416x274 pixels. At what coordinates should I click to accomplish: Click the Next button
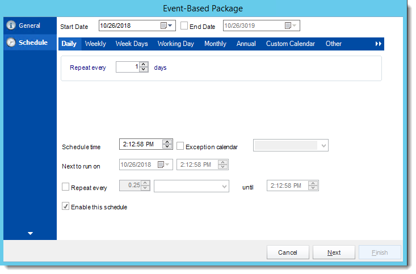334,252
